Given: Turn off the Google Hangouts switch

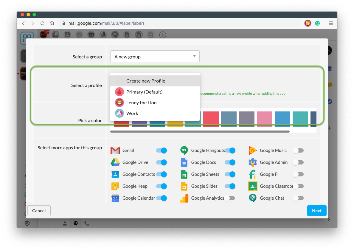Looking at the screenshot, I should pos(230,150).
